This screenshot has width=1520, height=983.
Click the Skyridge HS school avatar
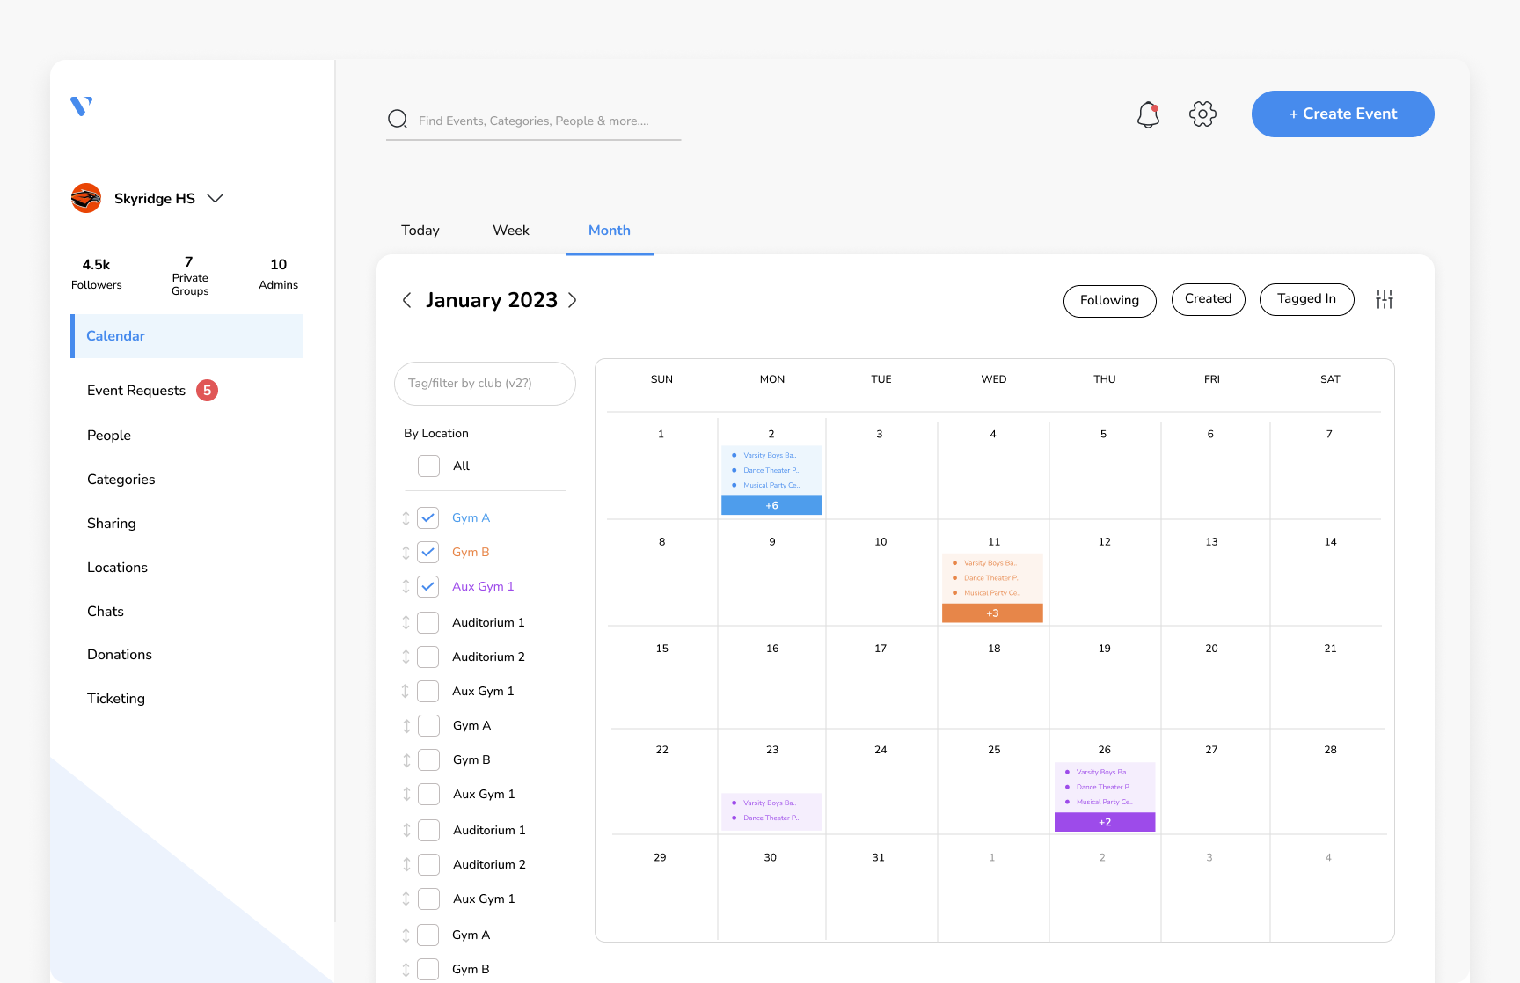86,198
